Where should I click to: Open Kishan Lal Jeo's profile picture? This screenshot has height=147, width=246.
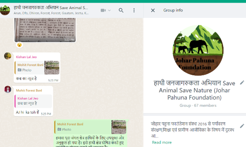tap(8, 56)
